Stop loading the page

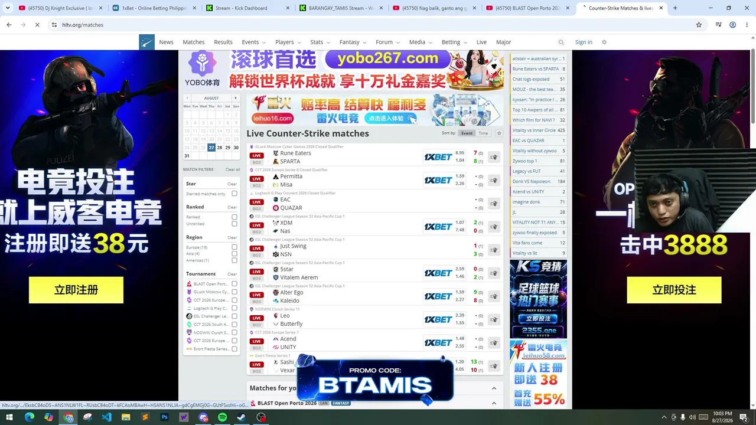point(37,25)
